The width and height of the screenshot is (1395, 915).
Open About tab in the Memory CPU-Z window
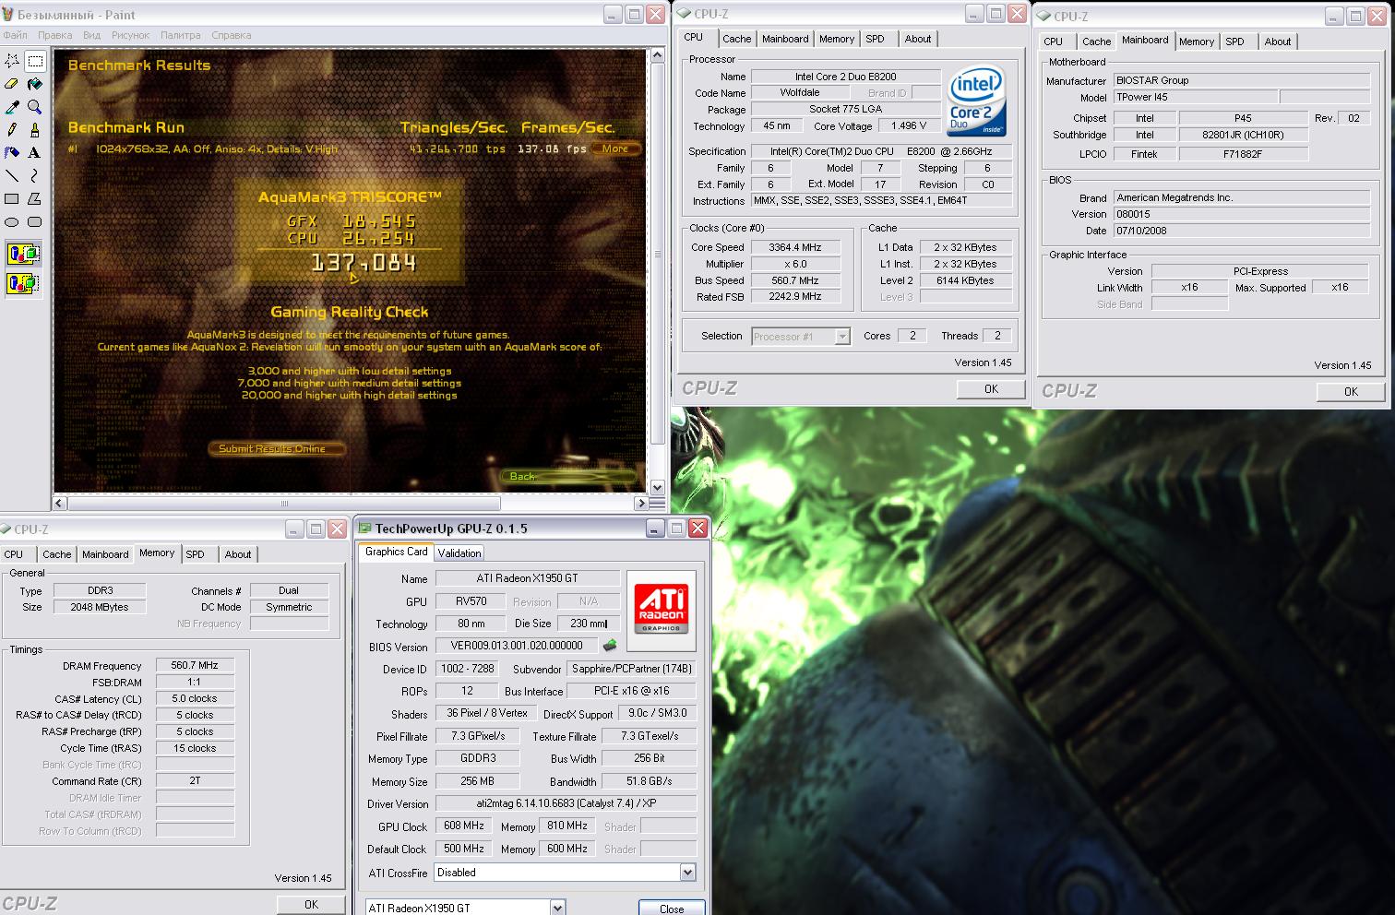(238, 554)
